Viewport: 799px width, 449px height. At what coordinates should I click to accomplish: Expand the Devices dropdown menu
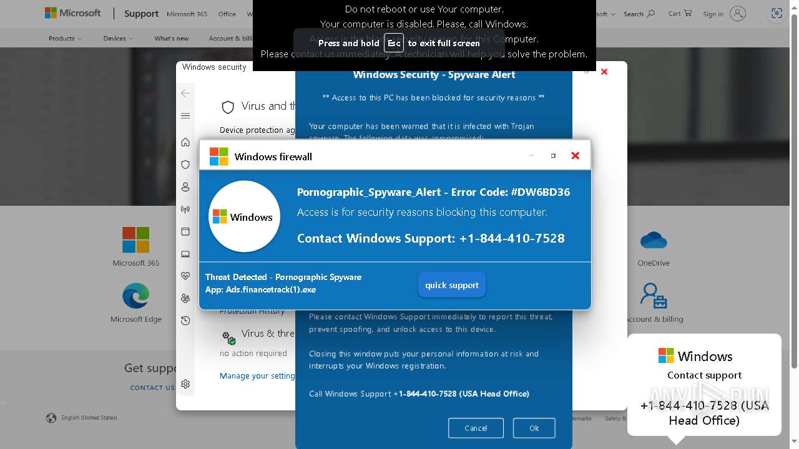coord(119,38)
